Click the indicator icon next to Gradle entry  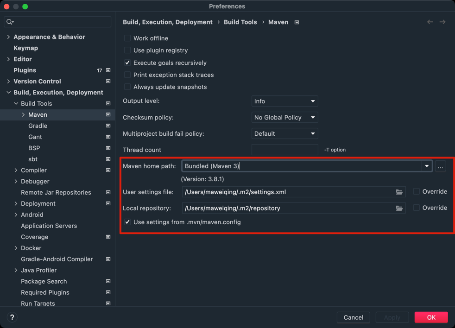(x=108, y=126)
